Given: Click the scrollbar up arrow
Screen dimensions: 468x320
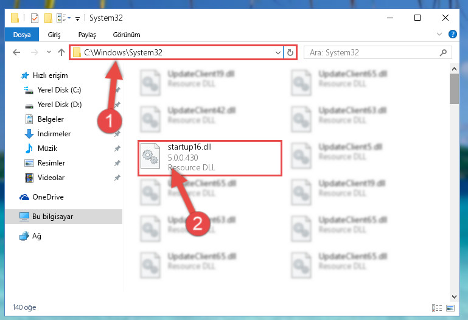Looking at the screenshot, I should 454,69.
